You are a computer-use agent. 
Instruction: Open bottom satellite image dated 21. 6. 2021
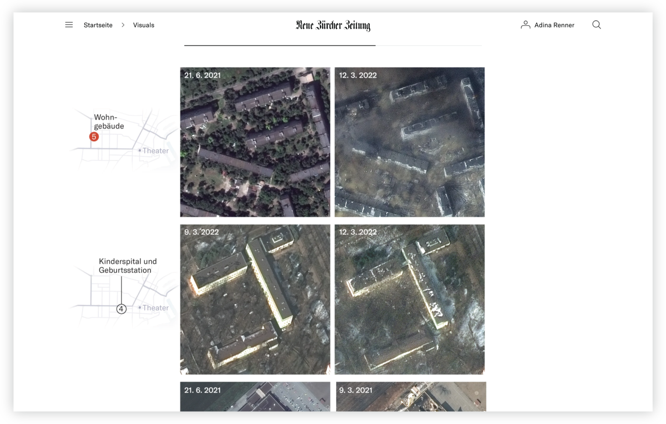[x=255, y=396]
